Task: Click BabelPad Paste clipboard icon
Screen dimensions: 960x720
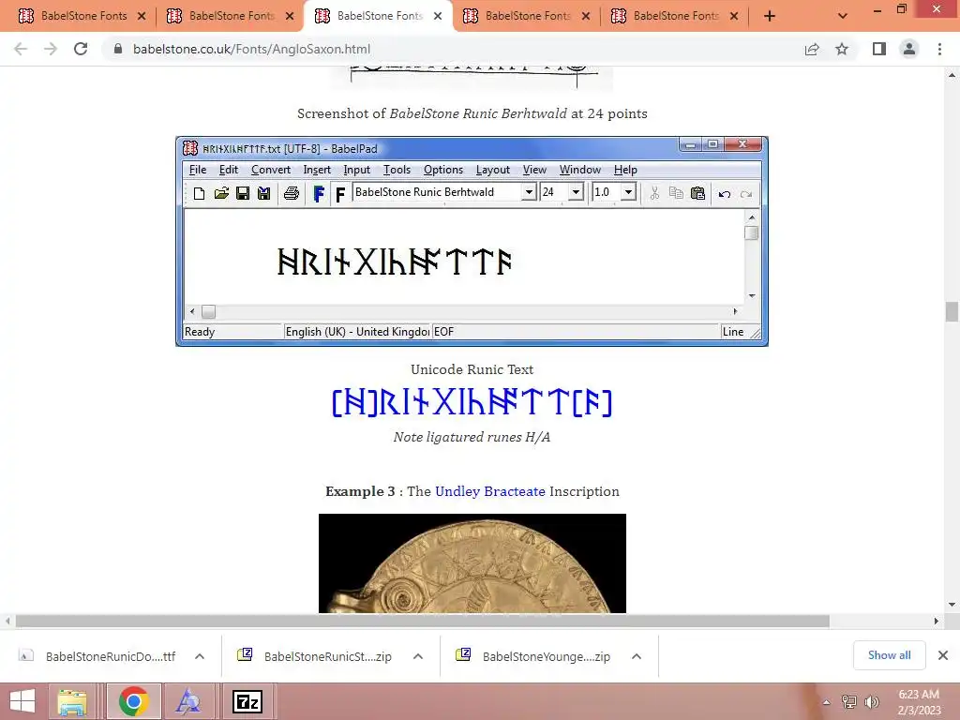Action: (697, 193)
